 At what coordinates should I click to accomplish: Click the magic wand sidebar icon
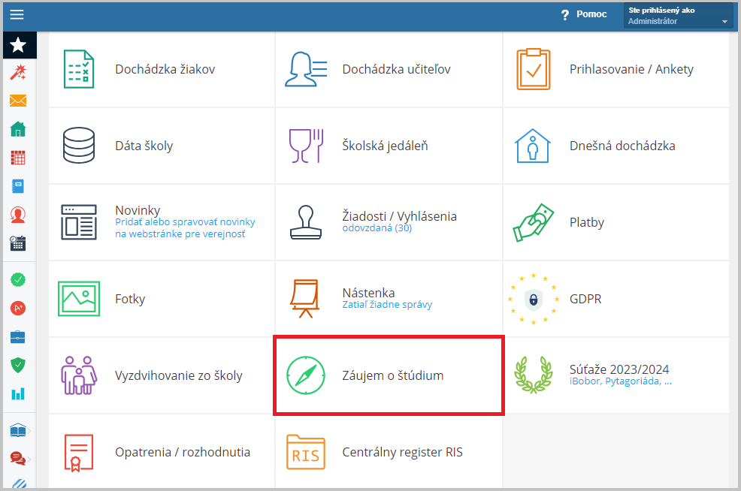(18, 72)
